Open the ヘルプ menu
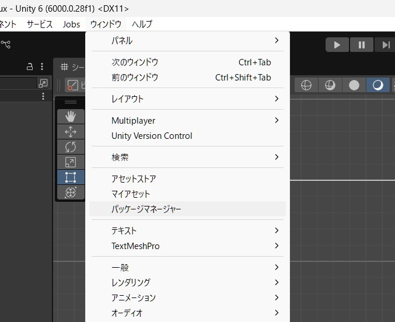The image size is (395, 322). click(x=142, y=24)
